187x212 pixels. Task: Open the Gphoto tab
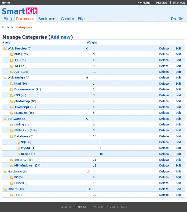(67, 19)
